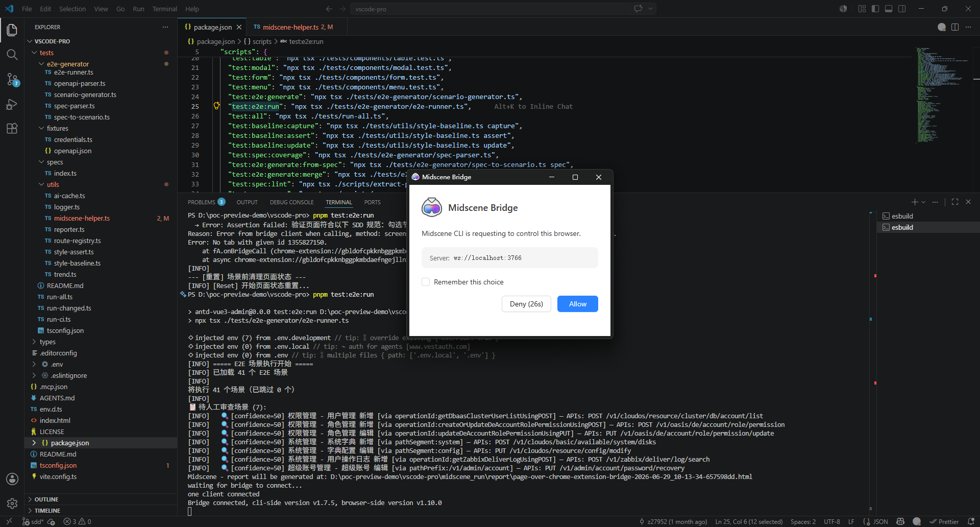Screen dimensions: 980x527
Task: Open editor More Actions ellipsis menu
Action: pyautogui.click(x=968, y=27)
